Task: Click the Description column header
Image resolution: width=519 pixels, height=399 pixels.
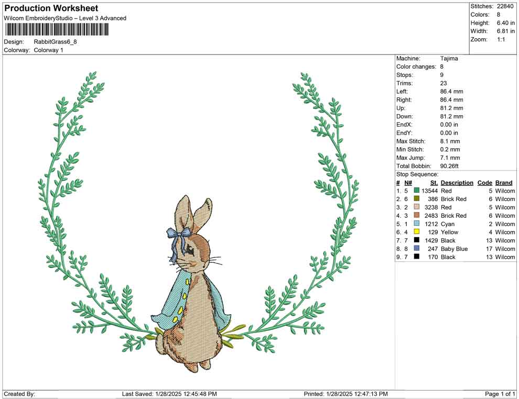Action: click(x=457, y=182)
